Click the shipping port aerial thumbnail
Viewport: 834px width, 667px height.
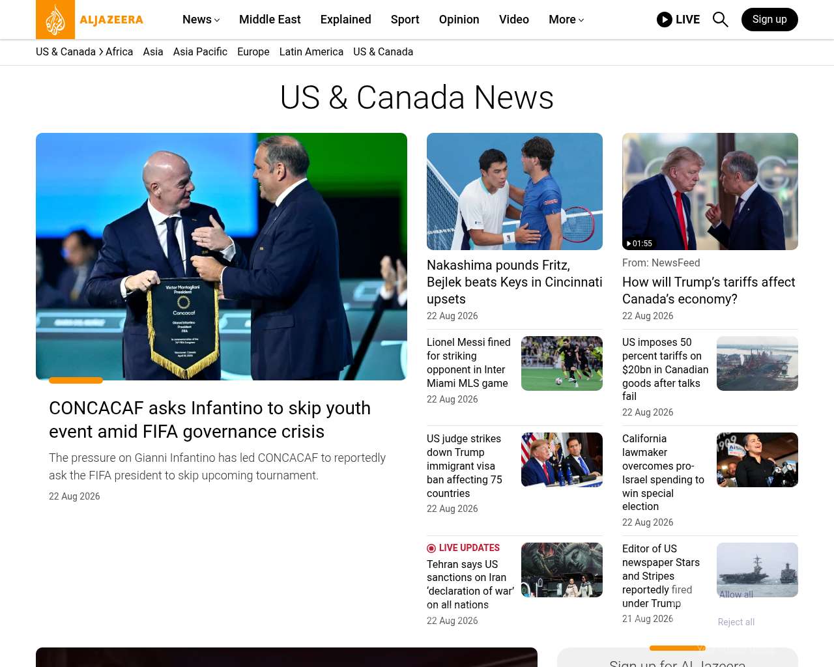click(x=757, y=363)
